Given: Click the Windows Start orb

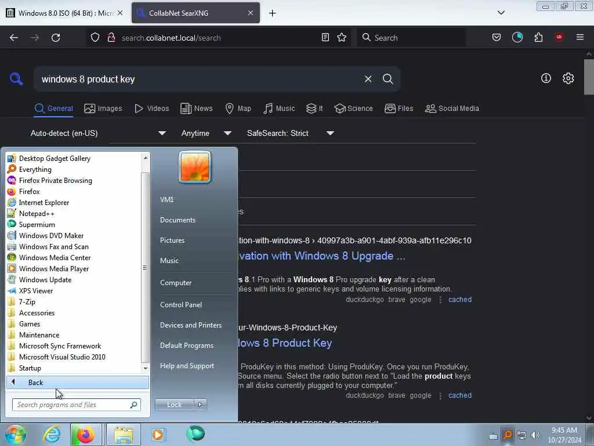Looking at the screenshot, I should (15, 434).
